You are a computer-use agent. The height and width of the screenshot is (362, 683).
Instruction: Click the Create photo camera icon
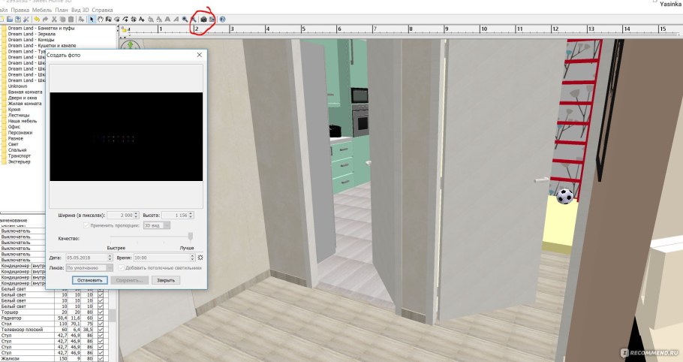[x=203, y=20]
